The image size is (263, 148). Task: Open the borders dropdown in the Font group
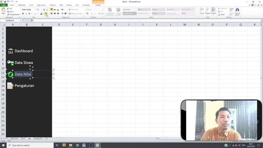coord(37,14)
